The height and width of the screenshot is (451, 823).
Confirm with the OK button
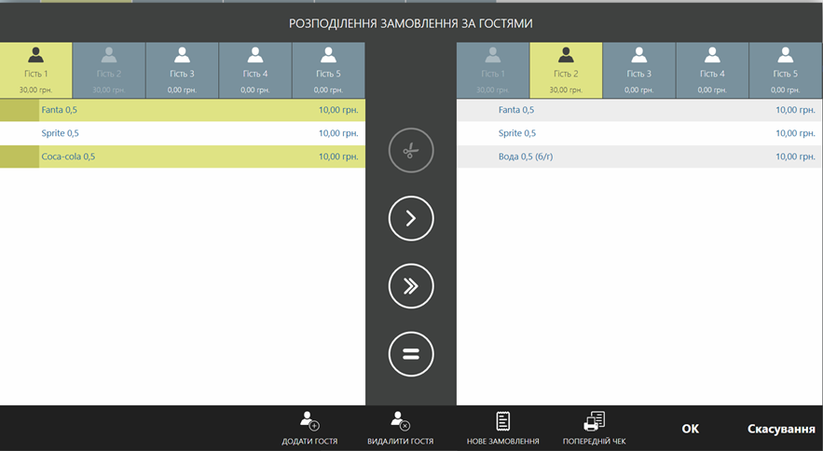pos(690,429)
